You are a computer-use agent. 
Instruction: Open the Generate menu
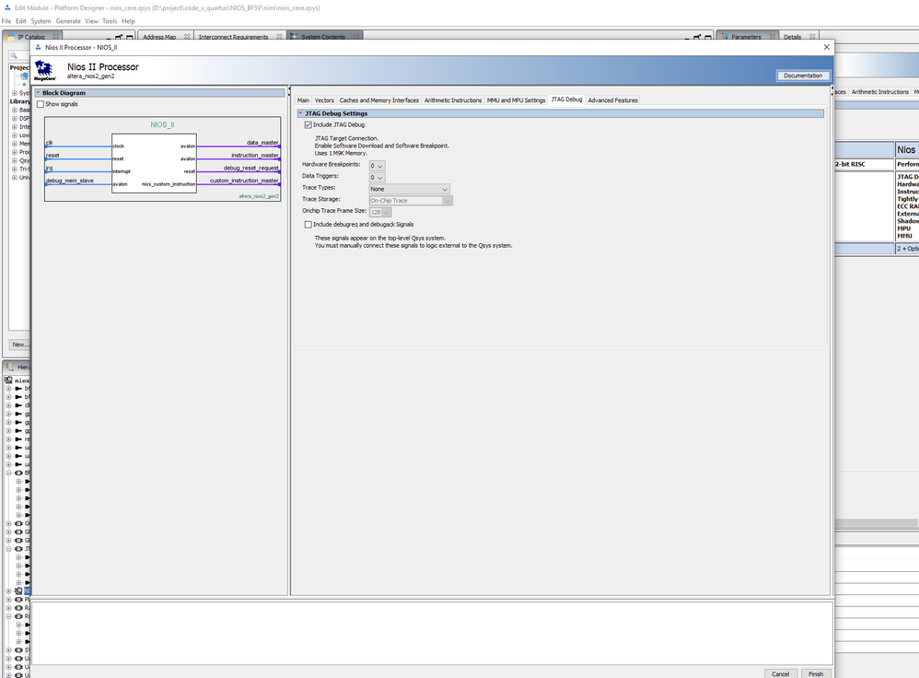click(68, 21)
